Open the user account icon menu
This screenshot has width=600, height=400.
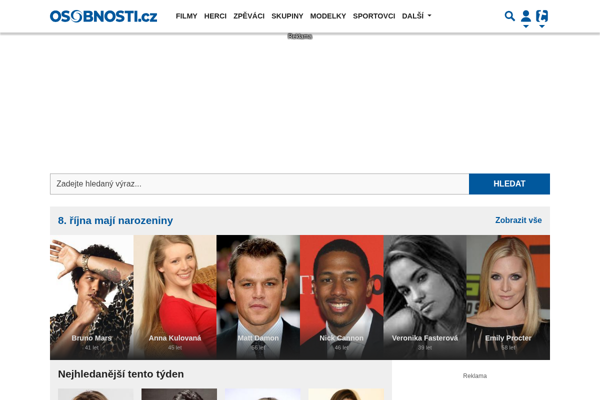tap(526, 18)
